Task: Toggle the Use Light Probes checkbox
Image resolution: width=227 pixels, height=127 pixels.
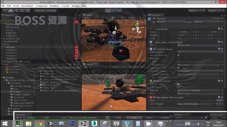Action: point(178,68)
